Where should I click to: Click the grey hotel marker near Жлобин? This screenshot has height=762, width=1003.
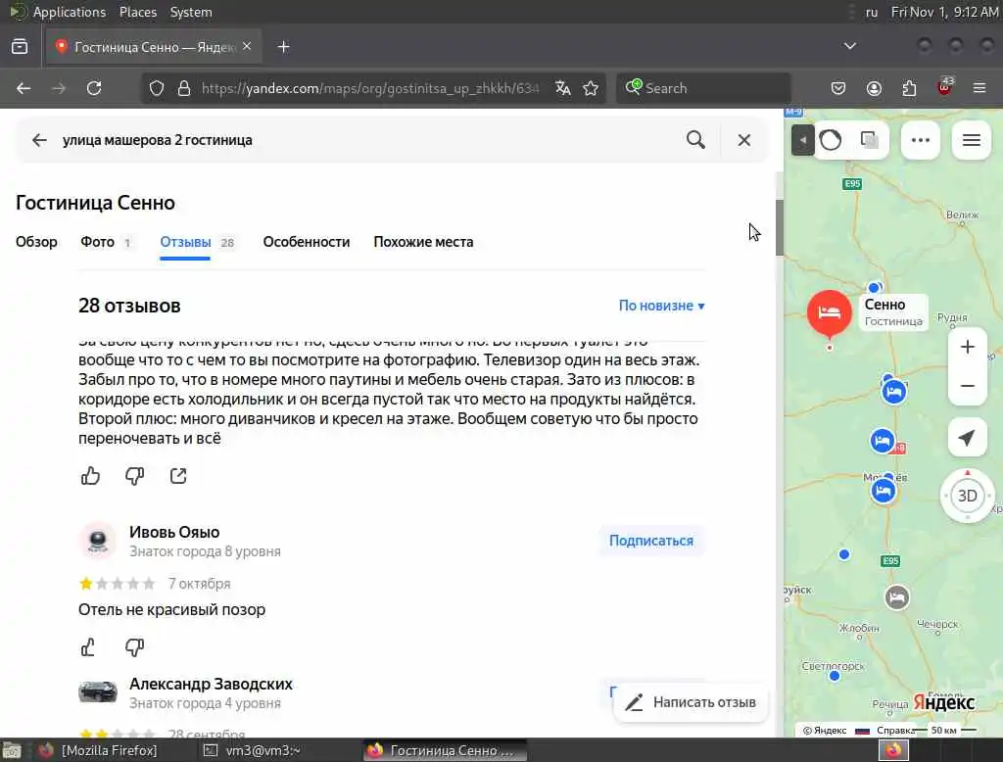[897, 597]
